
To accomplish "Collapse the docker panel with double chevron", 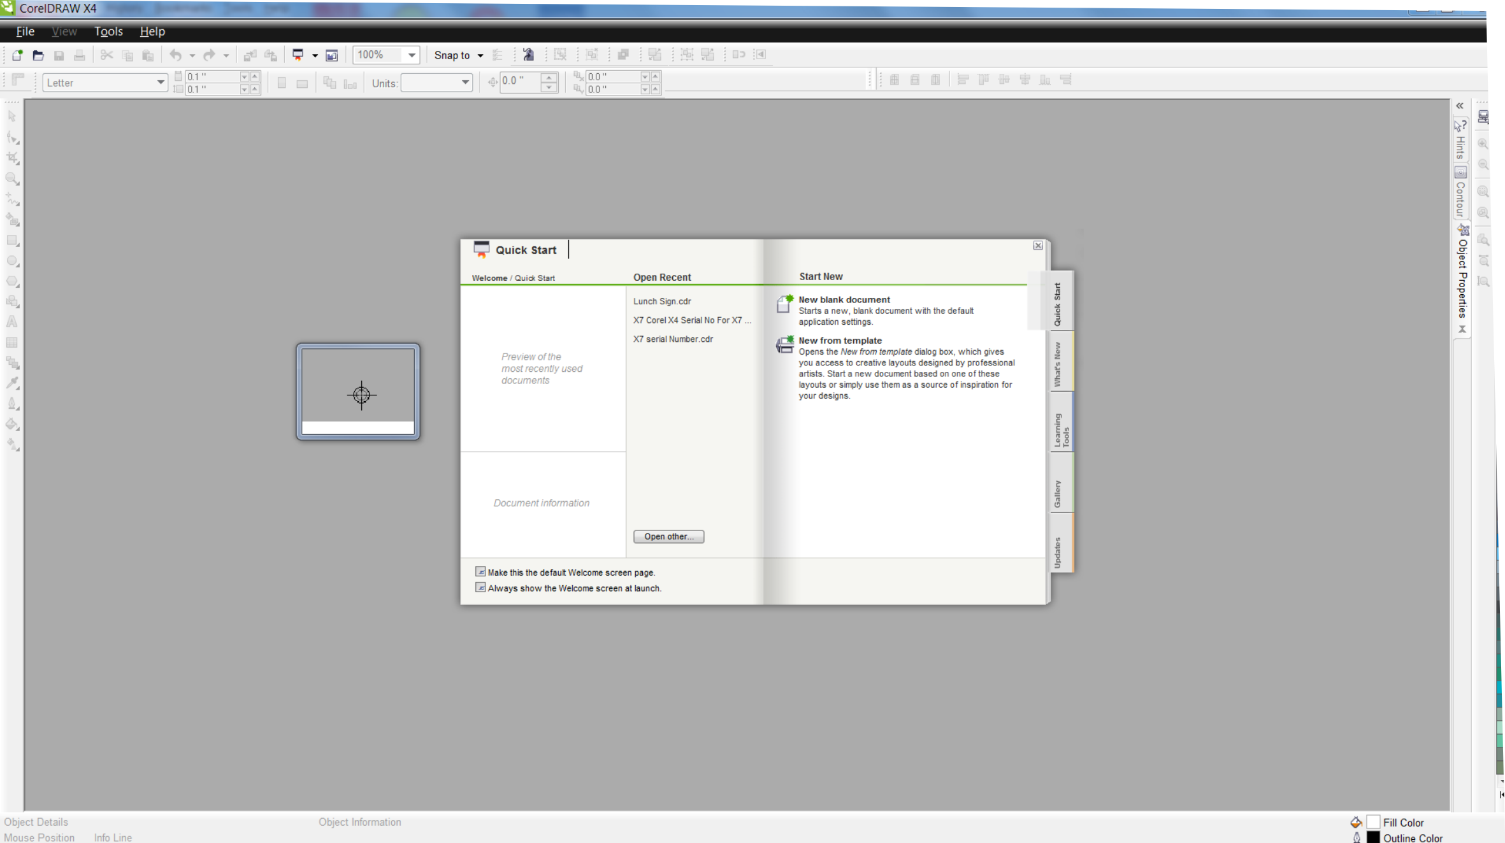I will coord(1460,106).
